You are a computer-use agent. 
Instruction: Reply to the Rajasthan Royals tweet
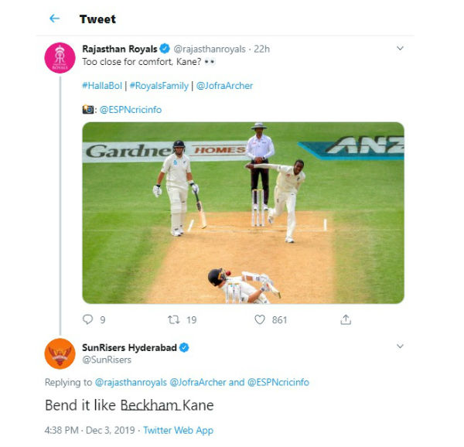pyautogui.click(x=87, y=319)
